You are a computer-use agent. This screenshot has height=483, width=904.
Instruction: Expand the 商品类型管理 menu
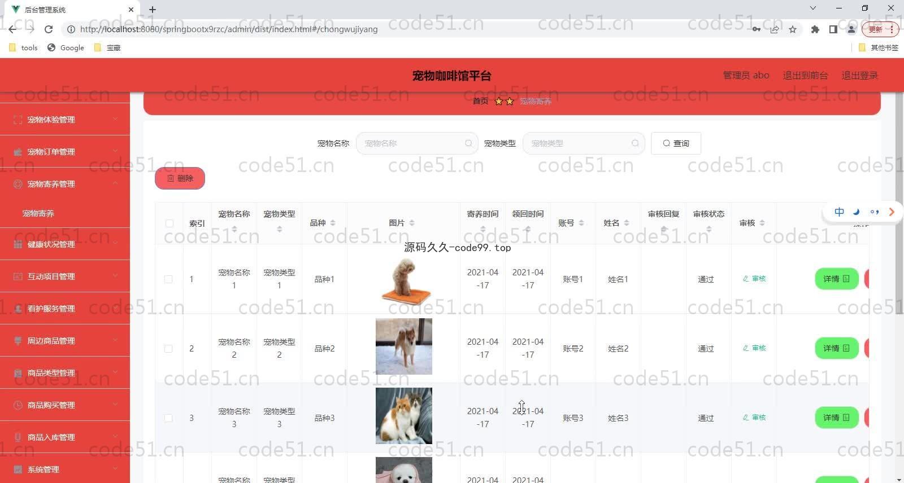[65, 373]
